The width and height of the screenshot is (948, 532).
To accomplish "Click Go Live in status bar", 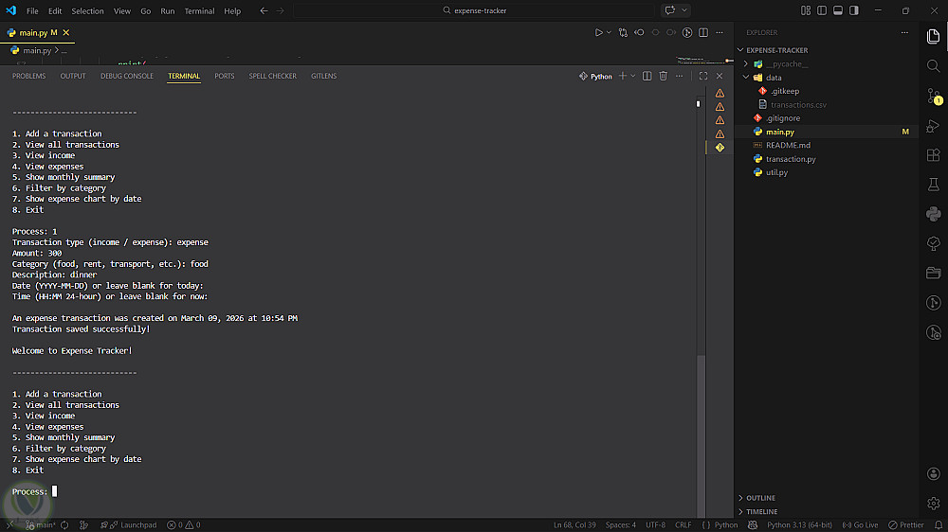I will [x=861, y=524].
